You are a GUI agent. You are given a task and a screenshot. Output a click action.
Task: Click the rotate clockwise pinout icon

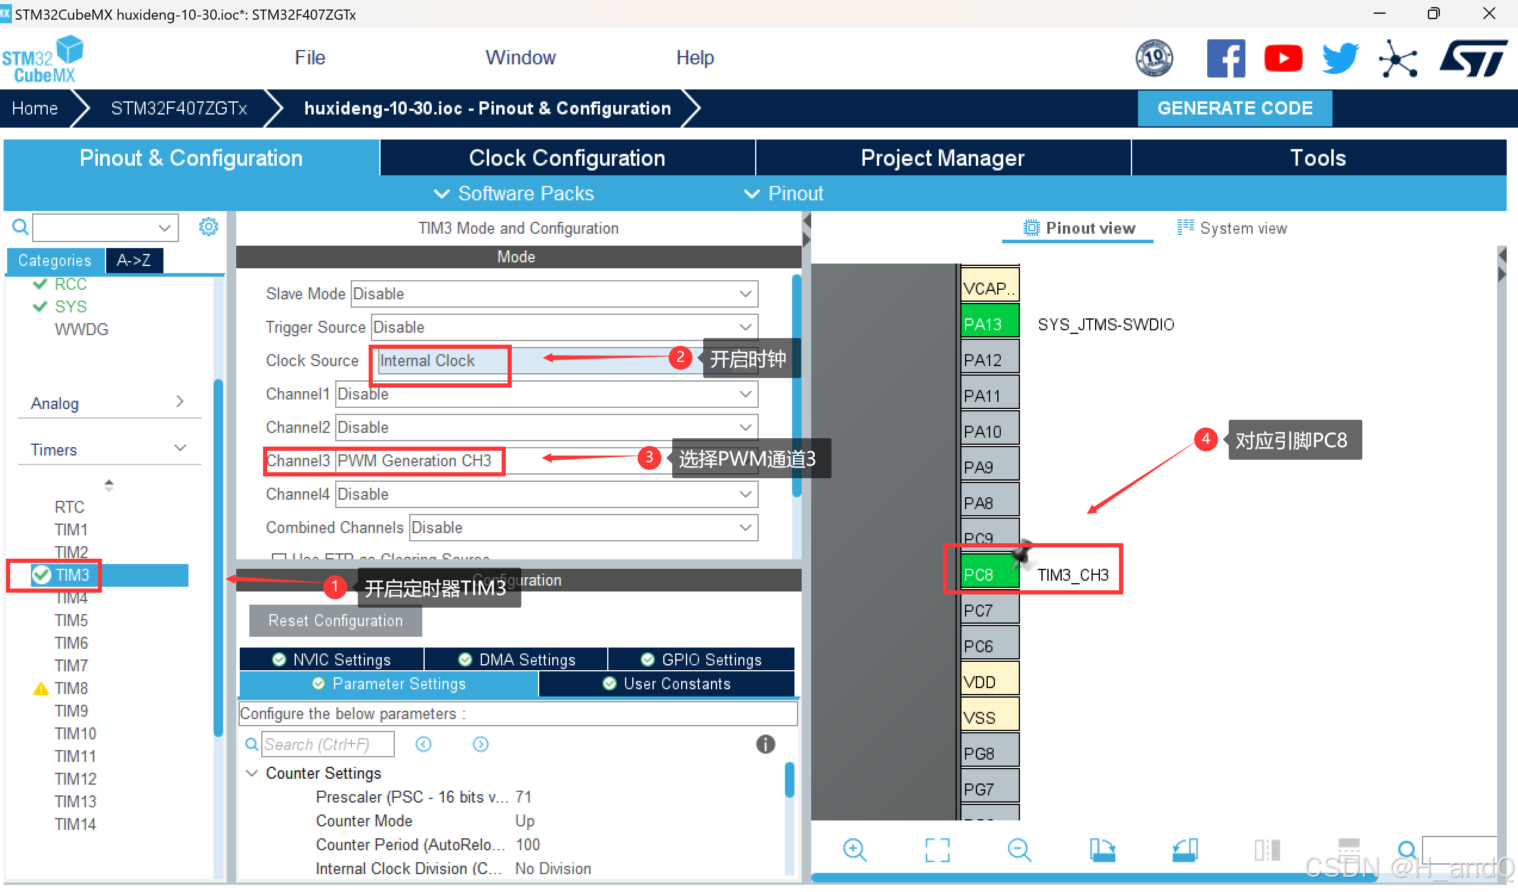click(1102, 850)
